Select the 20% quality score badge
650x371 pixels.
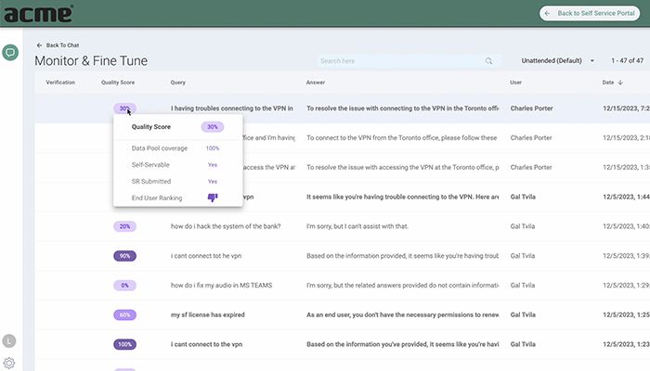pos(124,226)
